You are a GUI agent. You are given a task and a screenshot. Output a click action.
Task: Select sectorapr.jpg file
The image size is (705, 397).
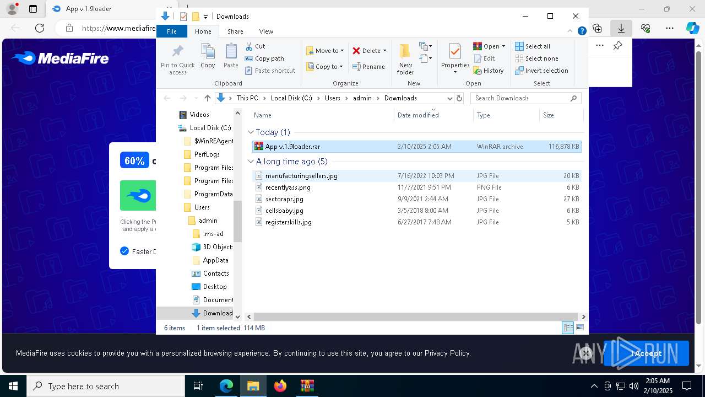[x=416, y=199]
